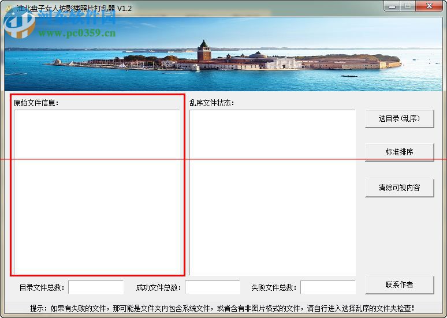447x318 pixels.
Task: Click the app icon in title bar
Action: (9, 8)
